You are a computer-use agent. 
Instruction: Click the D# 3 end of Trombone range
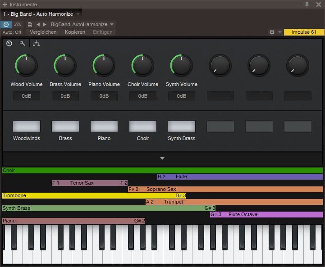(181, 195)
